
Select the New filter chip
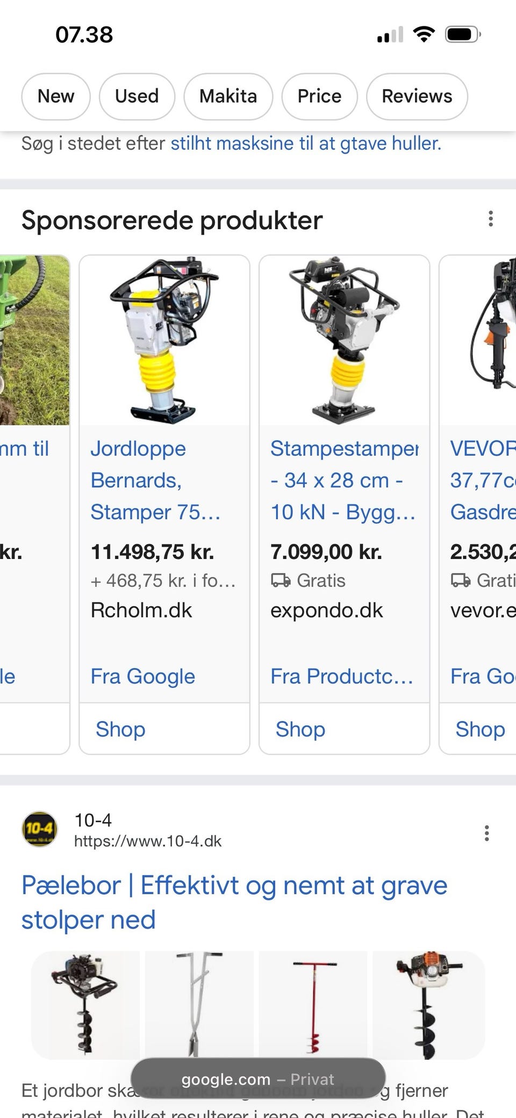pyautogui.click(x=56, y=96)
